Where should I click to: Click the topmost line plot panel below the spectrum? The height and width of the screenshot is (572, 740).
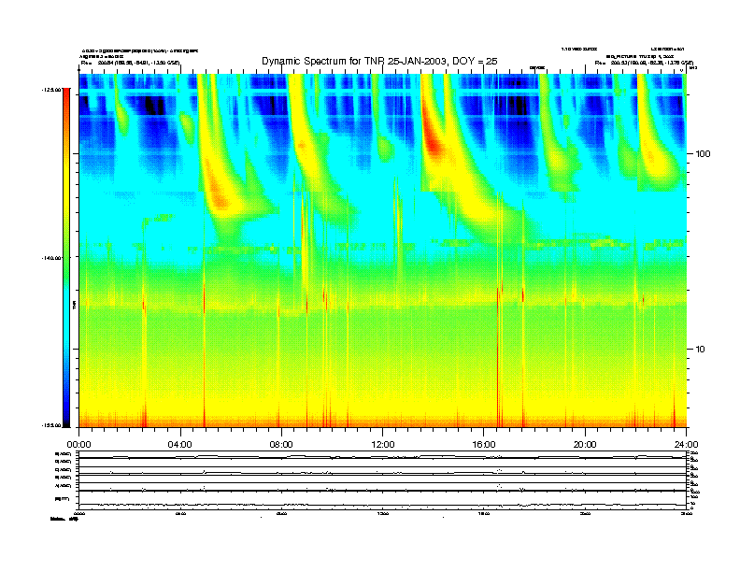(x=382, y=454)
